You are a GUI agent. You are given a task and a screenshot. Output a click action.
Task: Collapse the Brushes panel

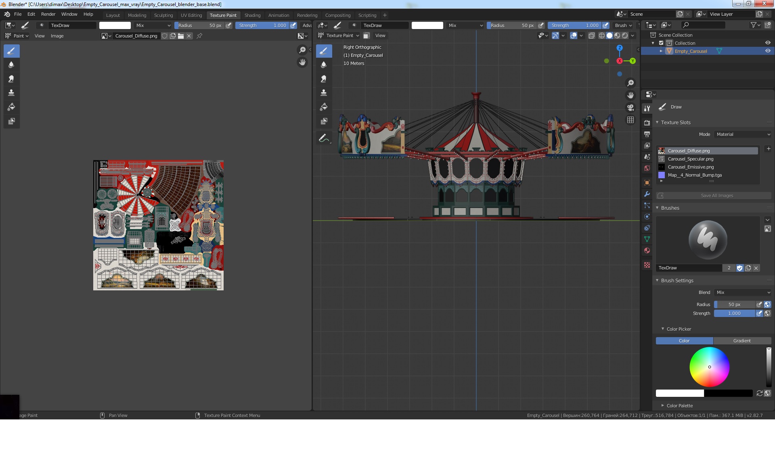pos(657,208)
